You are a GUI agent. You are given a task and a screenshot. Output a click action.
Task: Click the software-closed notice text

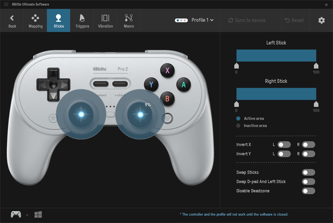[x=234, y=215]
